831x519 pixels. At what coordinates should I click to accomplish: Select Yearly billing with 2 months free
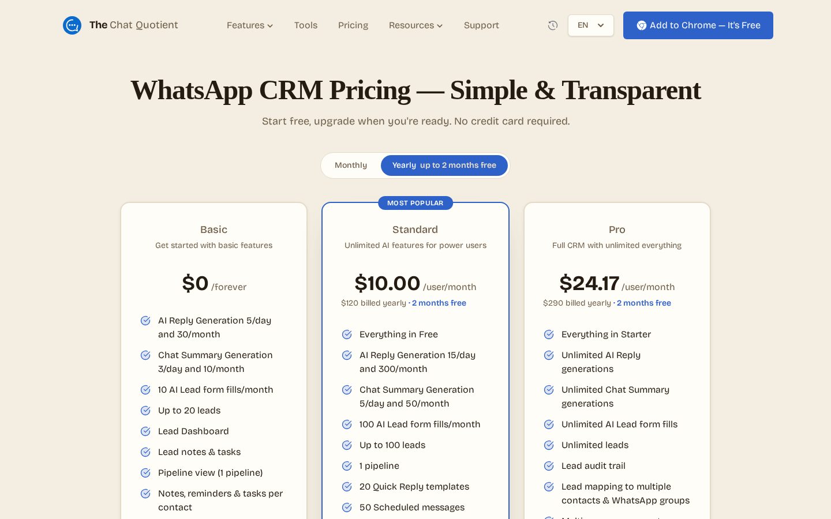tap(444, 166)
